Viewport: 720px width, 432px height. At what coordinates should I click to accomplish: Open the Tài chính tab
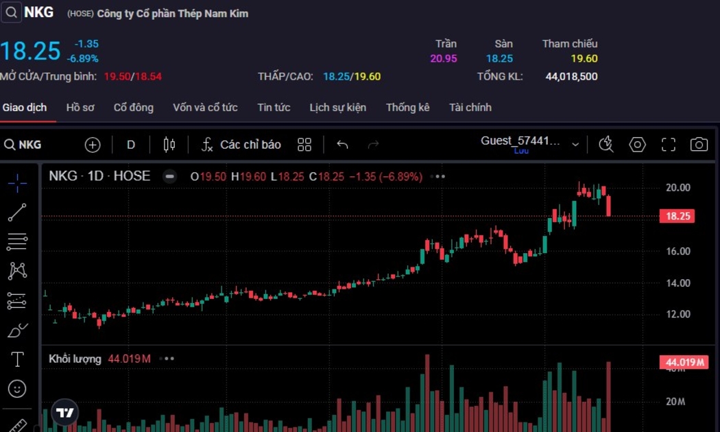pyautogui.click(x=470, y=108)
